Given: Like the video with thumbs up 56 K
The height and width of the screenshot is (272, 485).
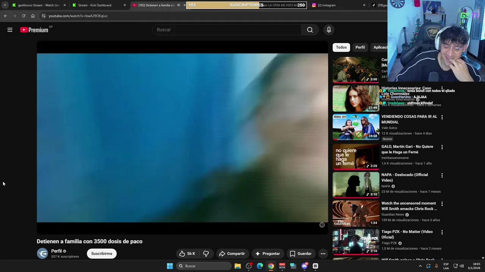Looking at the screenshot, I should click(x=187, y=253).
